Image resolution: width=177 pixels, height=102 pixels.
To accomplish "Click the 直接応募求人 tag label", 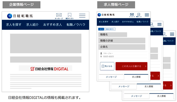I will tap(110, 29).
